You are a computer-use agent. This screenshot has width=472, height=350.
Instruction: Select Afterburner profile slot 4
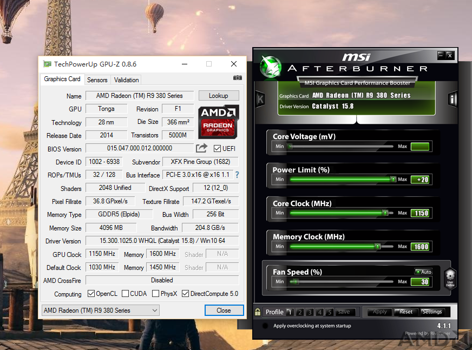click(320, 312)
